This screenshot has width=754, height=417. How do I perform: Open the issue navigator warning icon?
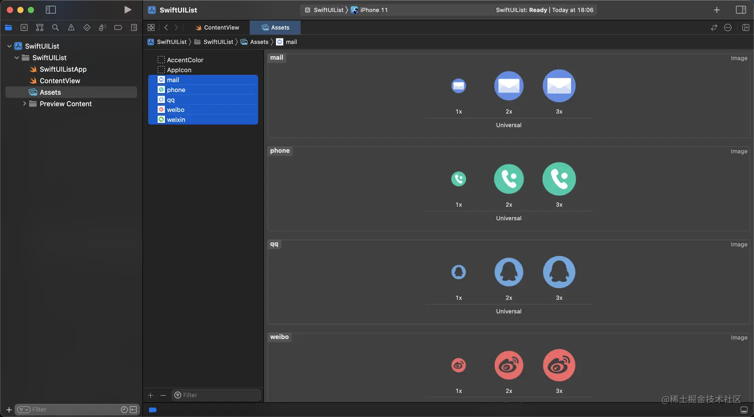[71, 27]
